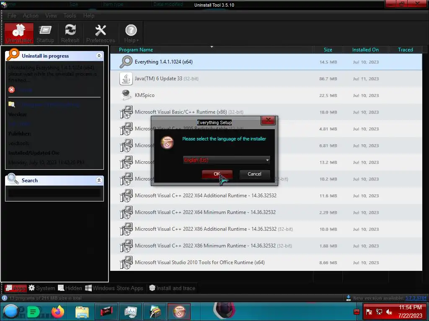Click the muted volume tray icon

389,312
